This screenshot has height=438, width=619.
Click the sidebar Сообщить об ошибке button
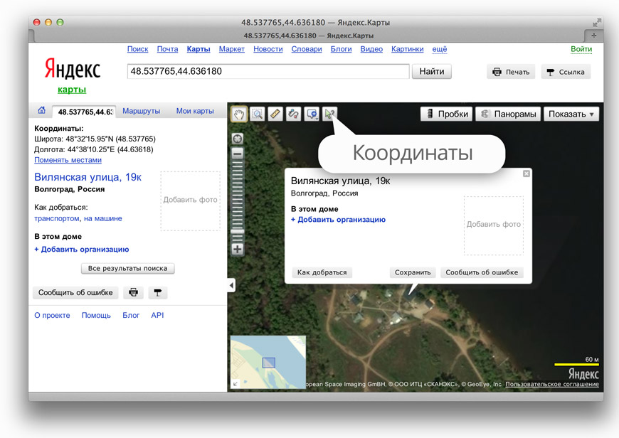point(75,292)
